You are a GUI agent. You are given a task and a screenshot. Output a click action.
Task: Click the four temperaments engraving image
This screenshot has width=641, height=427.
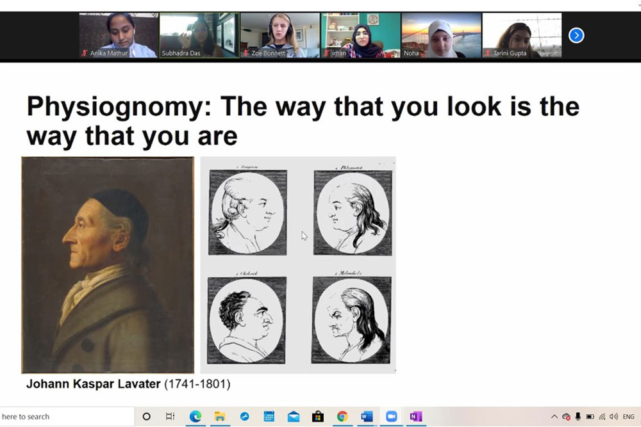298,265
